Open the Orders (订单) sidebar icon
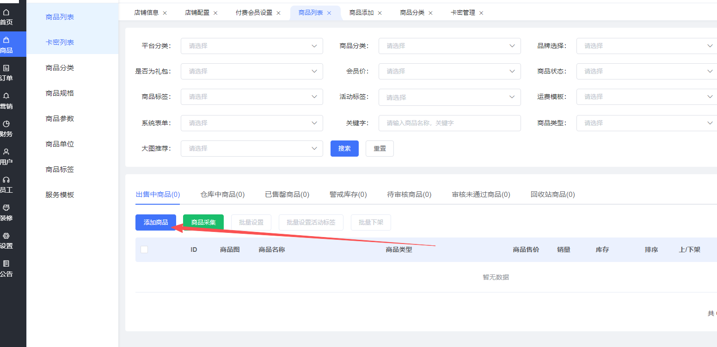The width and height of the screenshot is (717, 347). [x=6, y=68]
